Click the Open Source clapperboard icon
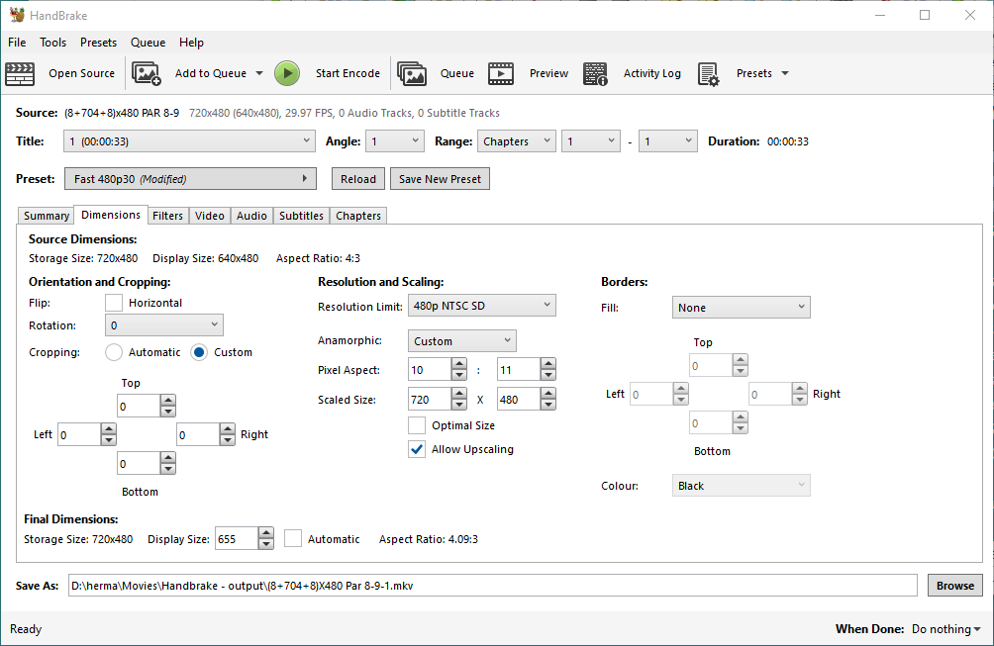Screen dimensions: 994x646 point(20,73)
